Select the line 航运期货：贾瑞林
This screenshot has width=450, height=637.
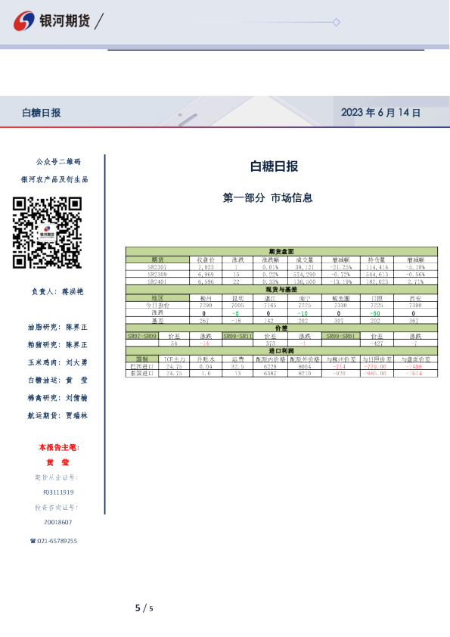click(57, 415)
